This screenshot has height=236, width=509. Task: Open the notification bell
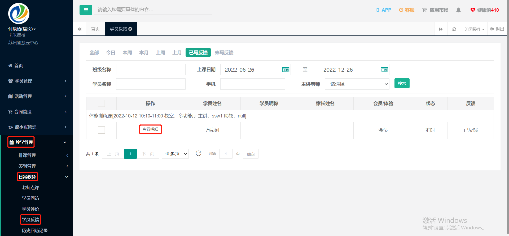(x=458, y=10)
